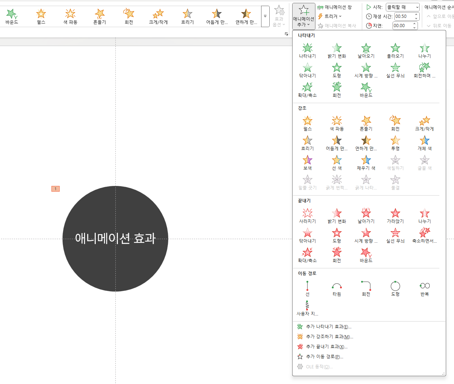Image resolution: width=454 pixels, height=384 pixels.
Task: Select 투명 emphasis effect
Action: 395,143
